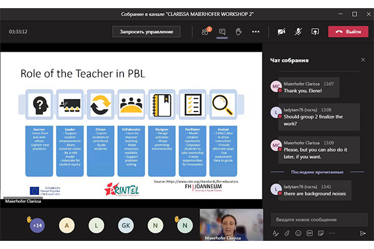Open the sticker picker in chat
This screenshot has height=249, width=374.
[x=322, y=233]
